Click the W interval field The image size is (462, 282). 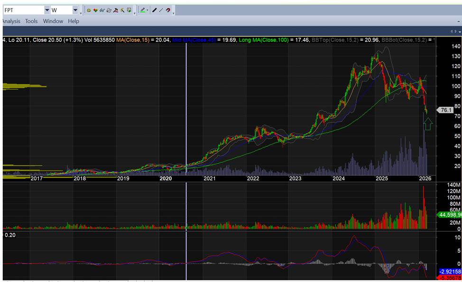pos(62,10)
